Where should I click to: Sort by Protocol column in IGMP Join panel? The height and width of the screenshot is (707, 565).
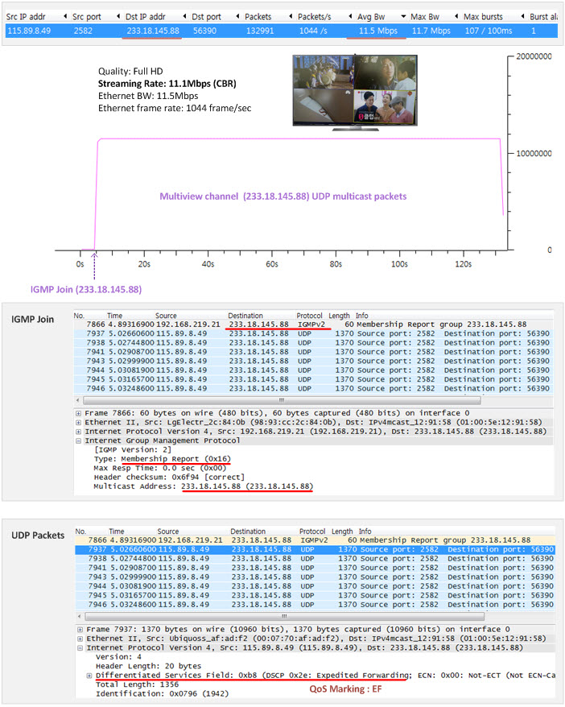click(x=309, y=316)
